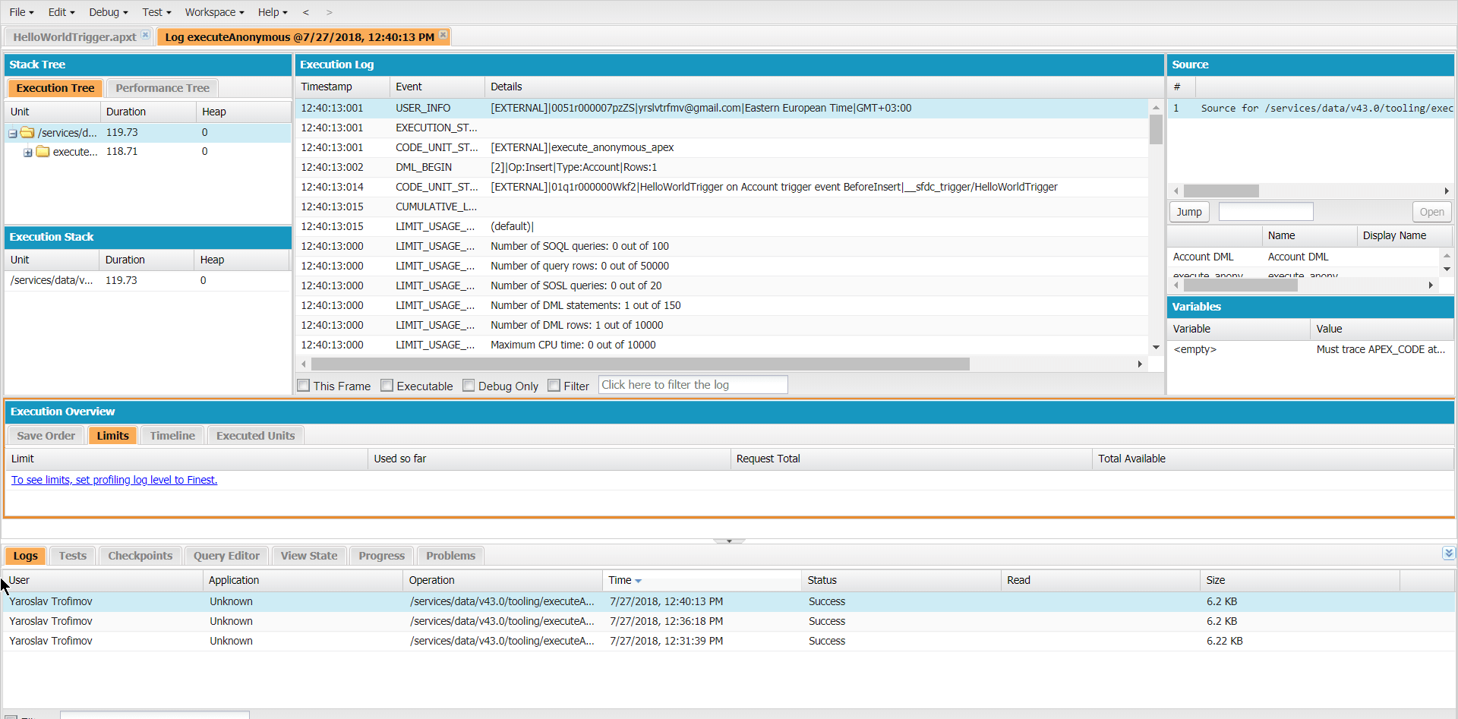
Task: Click the <empty> variable row
Action: 1310,349
